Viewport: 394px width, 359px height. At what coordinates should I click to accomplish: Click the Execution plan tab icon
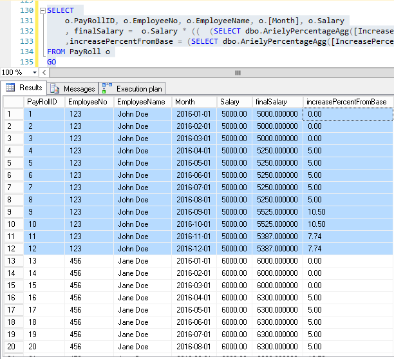pos(107,88)
